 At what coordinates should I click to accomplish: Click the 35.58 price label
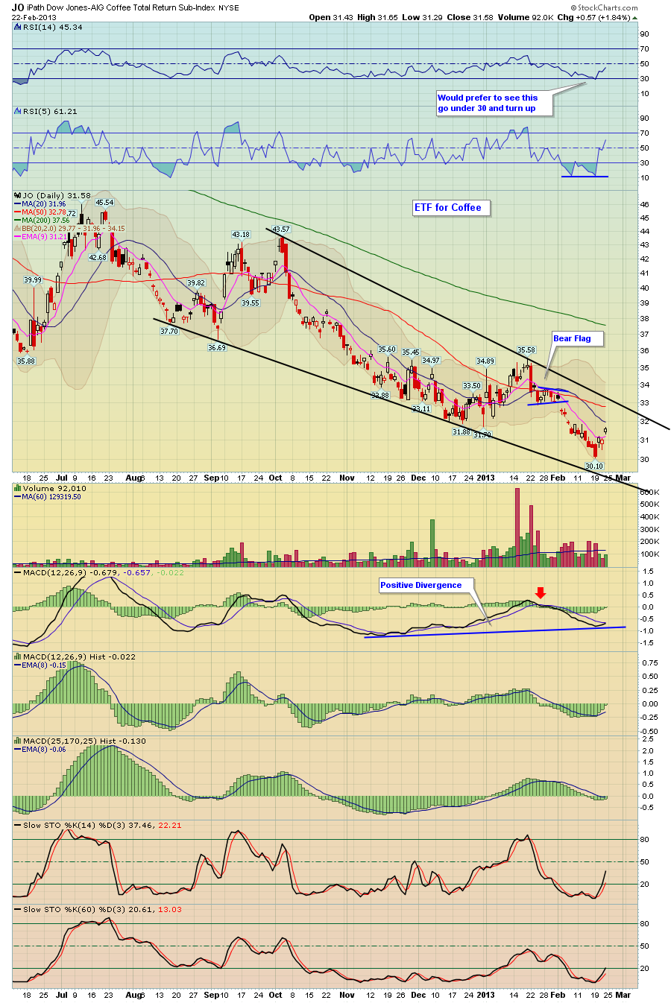(526, 349)
